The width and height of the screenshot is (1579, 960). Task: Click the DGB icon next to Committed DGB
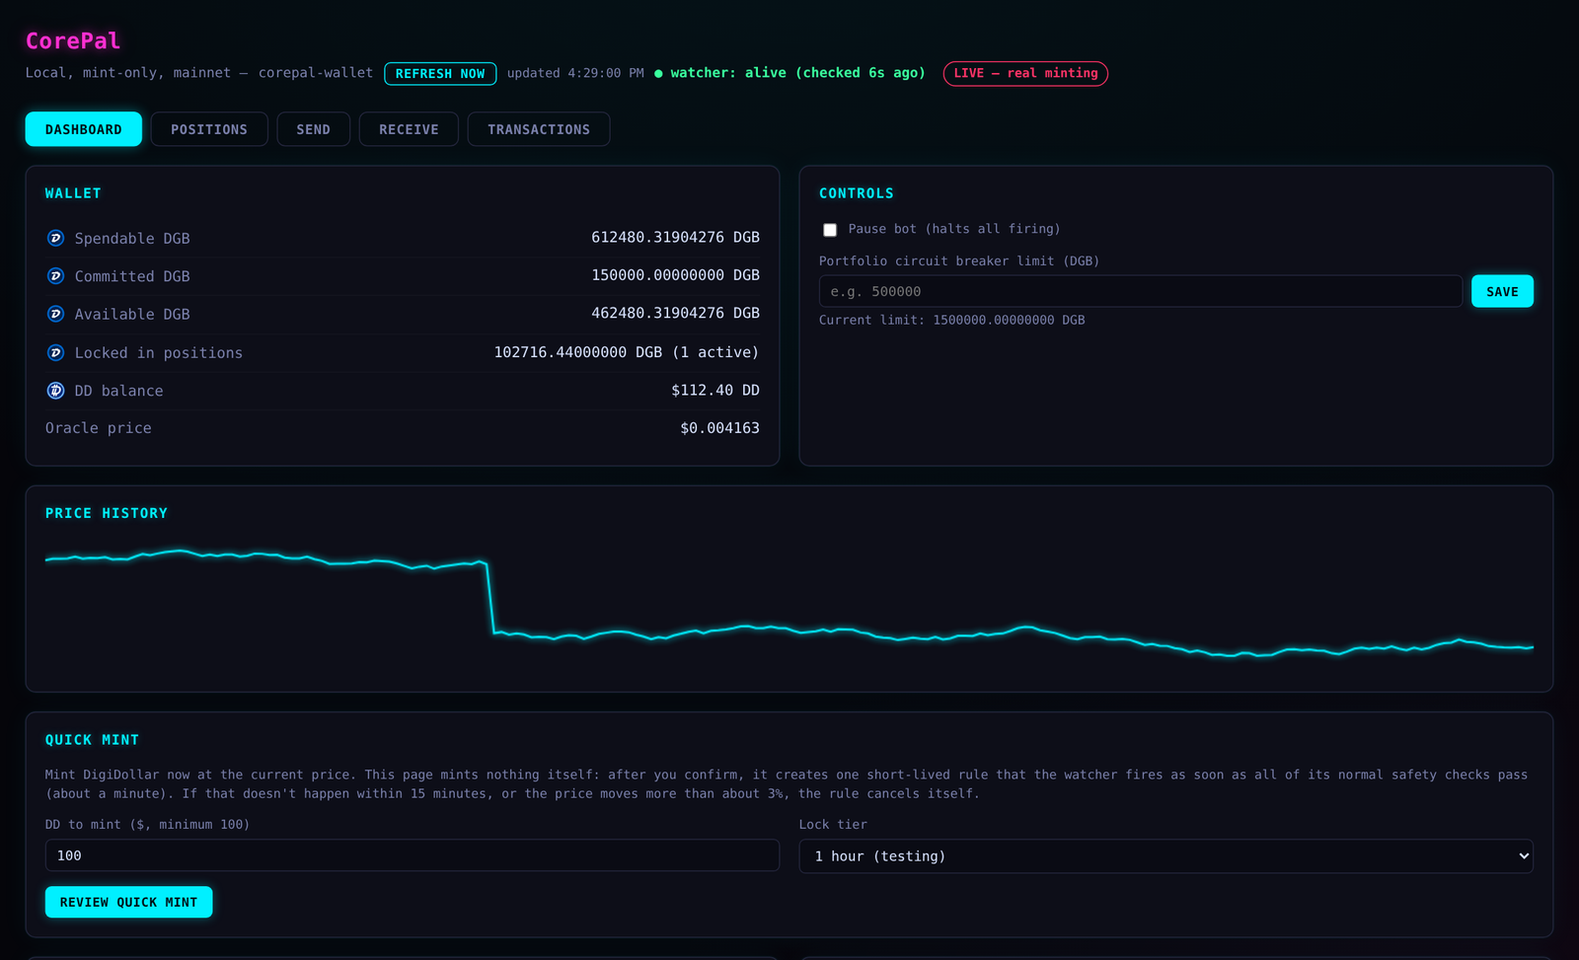(x=55, y=276)
